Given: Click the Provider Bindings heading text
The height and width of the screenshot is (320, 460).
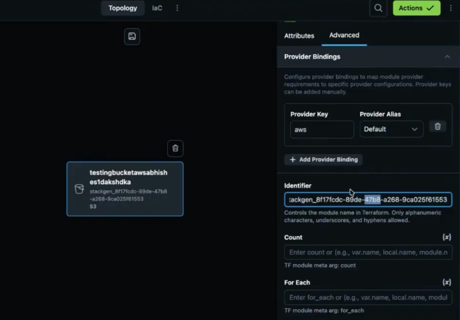Looking at the screenshot, I should (x=312, y=57).
